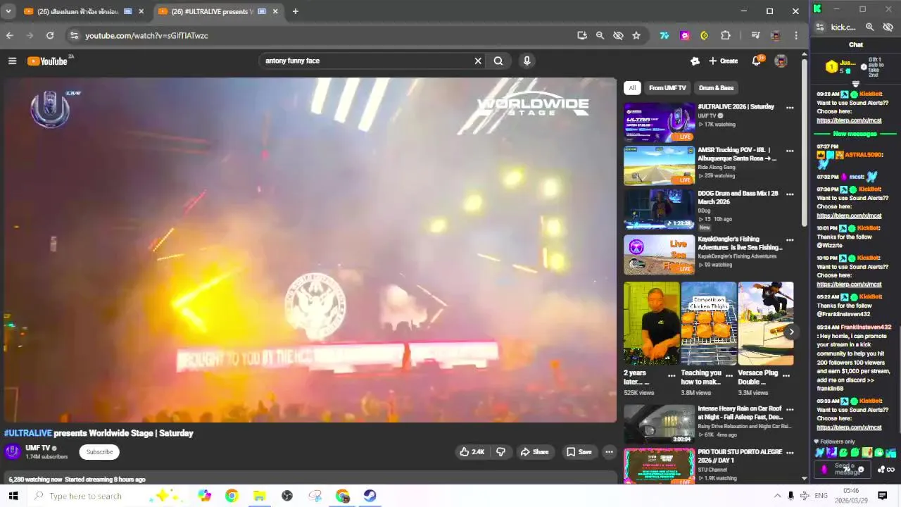Click the install app icon in address bar
The height and width of the screenshot is (507, 901).
pos(582,35)
